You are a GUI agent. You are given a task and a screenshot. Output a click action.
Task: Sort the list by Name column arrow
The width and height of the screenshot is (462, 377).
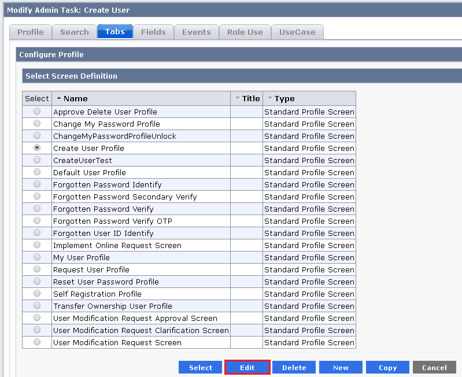59,98
